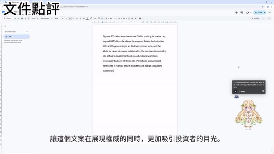
Task: Open Tab 1 options three-dot menu
Action: pyautogui.click(x=27, y=37)
